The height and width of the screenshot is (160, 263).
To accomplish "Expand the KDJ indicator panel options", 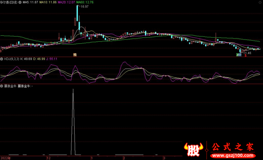I will 2,59.
